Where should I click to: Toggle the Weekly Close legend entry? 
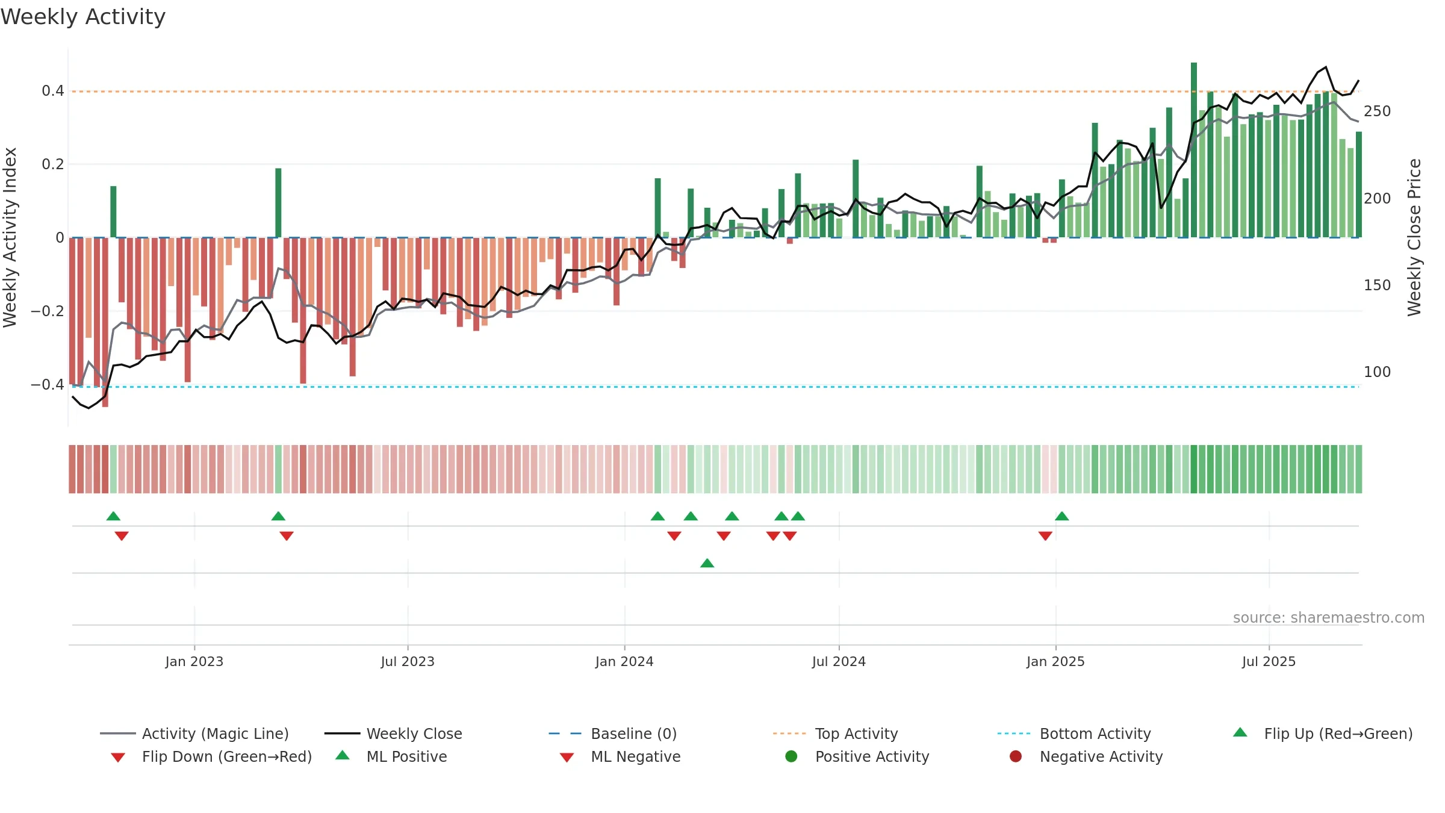(x=393, y=734)
